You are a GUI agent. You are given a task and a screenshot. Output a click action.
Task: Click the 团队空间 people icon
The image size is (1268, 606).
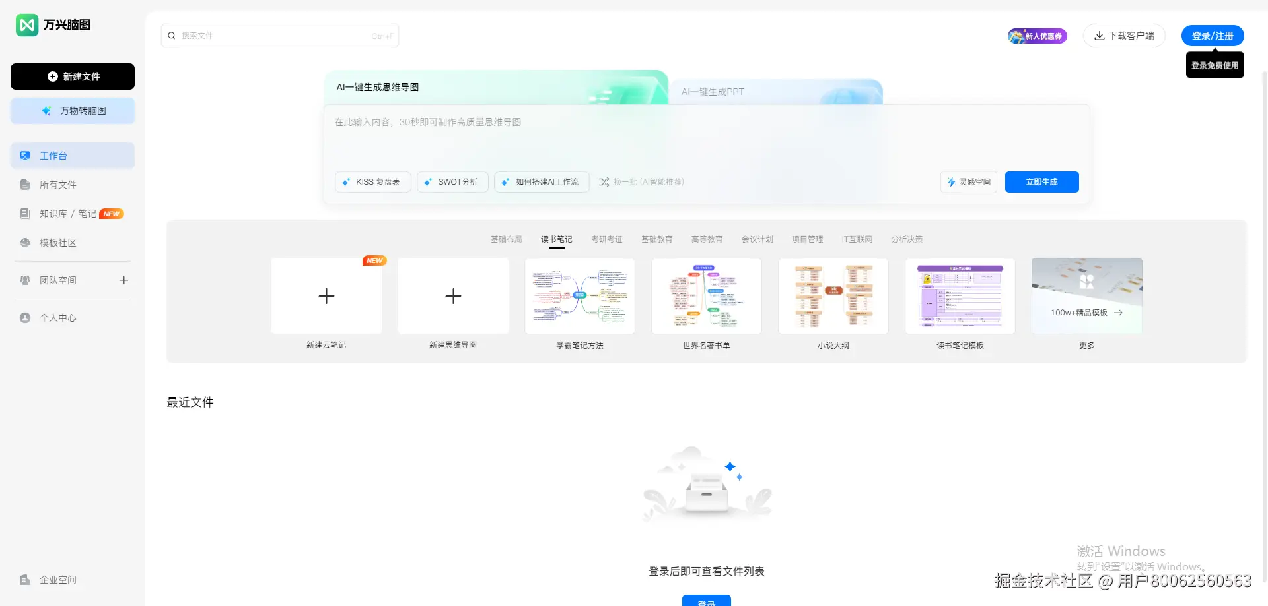click(25, 280)
